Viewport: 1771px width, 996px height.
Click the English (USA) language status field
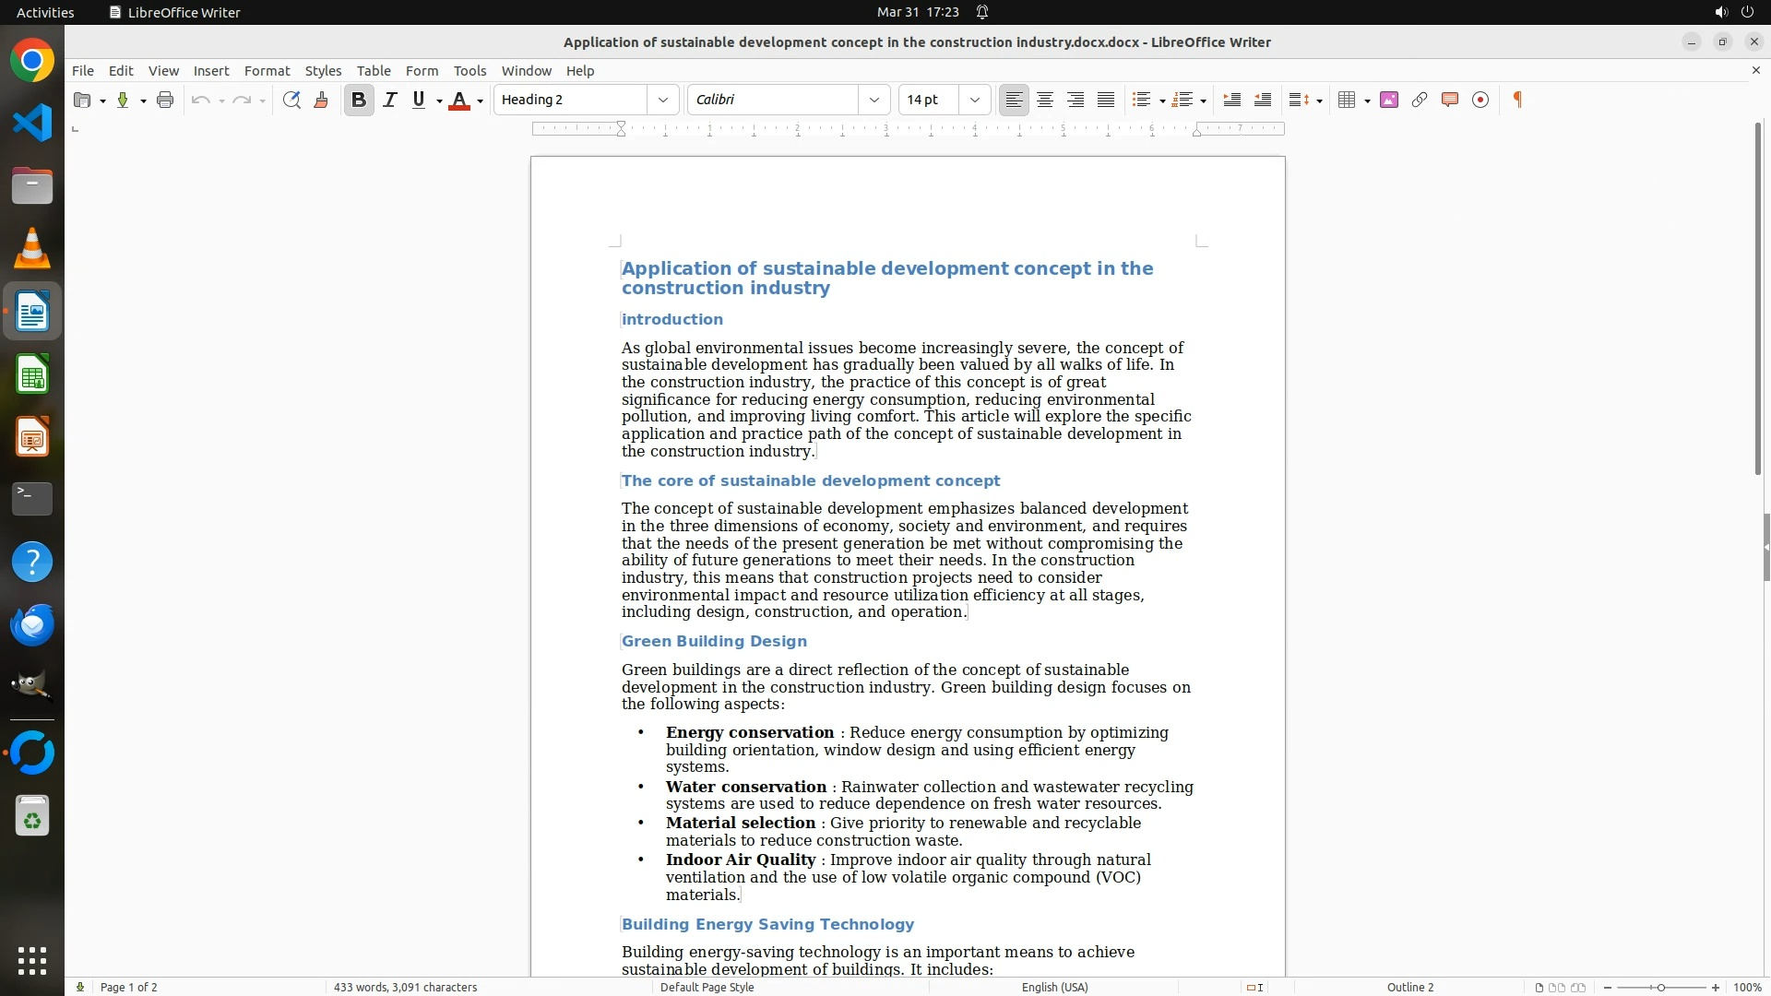[1054, 987]
